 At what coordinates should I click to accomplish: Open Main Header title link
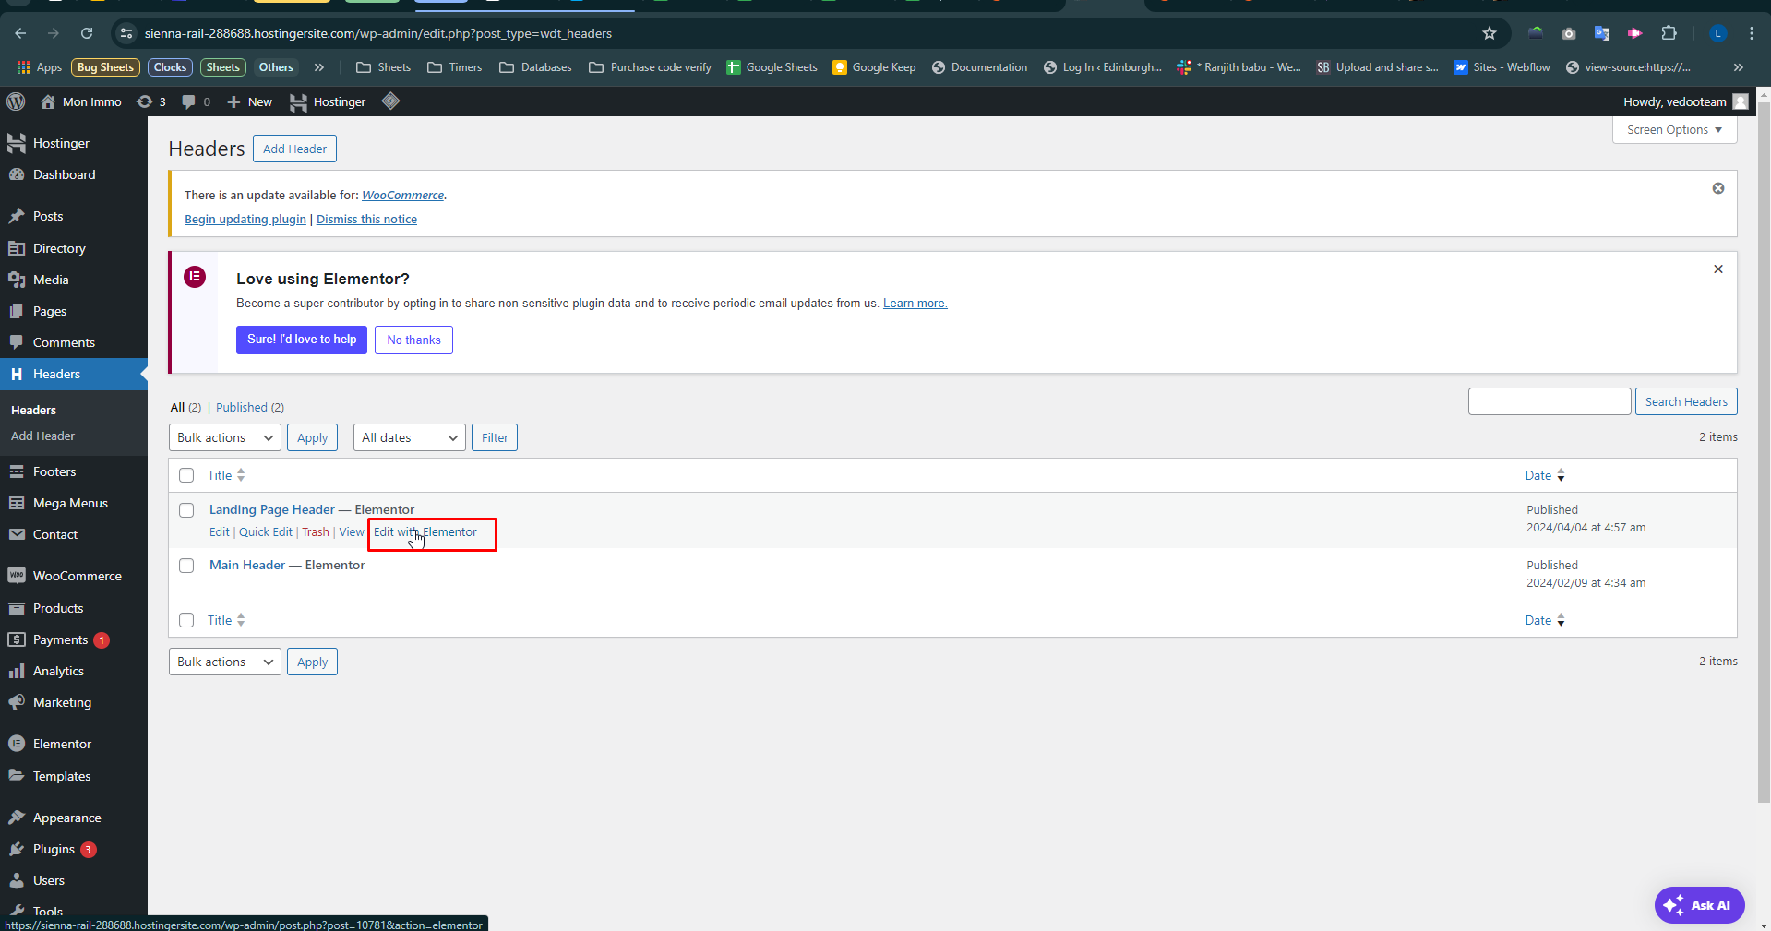[x=247, y=565]
